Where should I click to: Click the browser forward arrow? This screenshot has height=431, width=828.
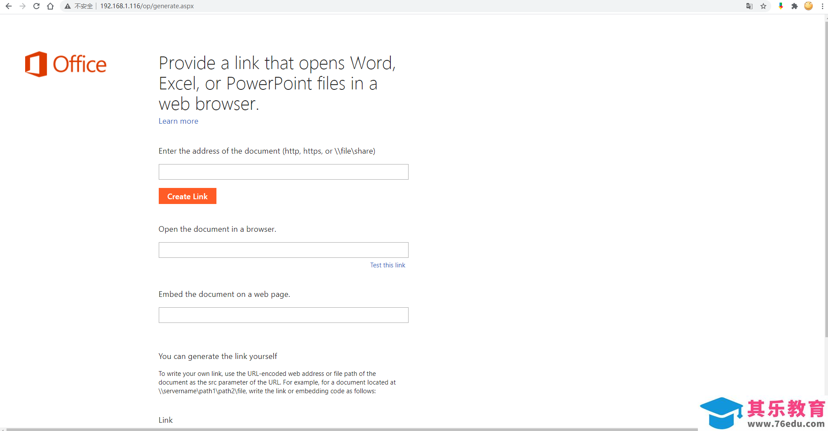(x=23, y=6)
